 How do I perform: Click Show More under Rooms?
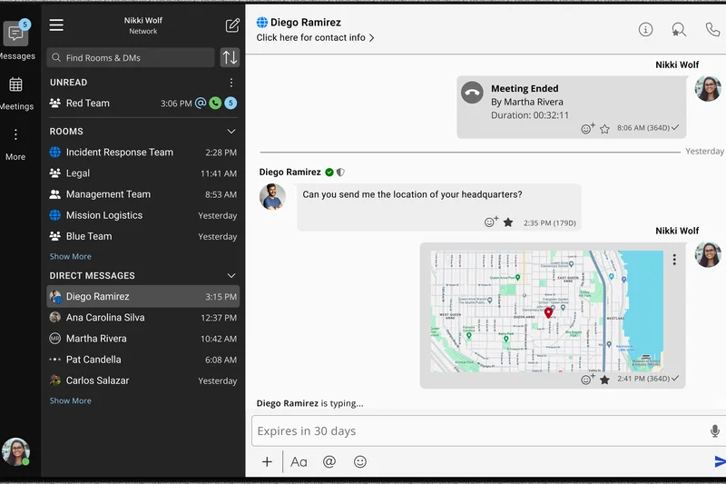pos(70,257)
